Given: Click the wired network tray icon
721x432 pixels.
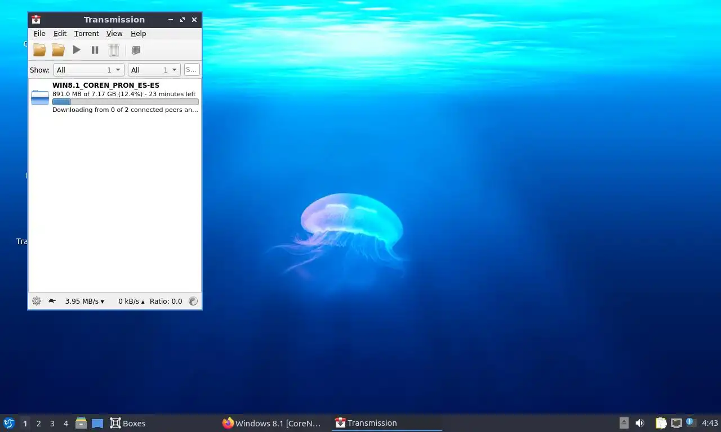Looking at the screenshot, I should [677, 423].
